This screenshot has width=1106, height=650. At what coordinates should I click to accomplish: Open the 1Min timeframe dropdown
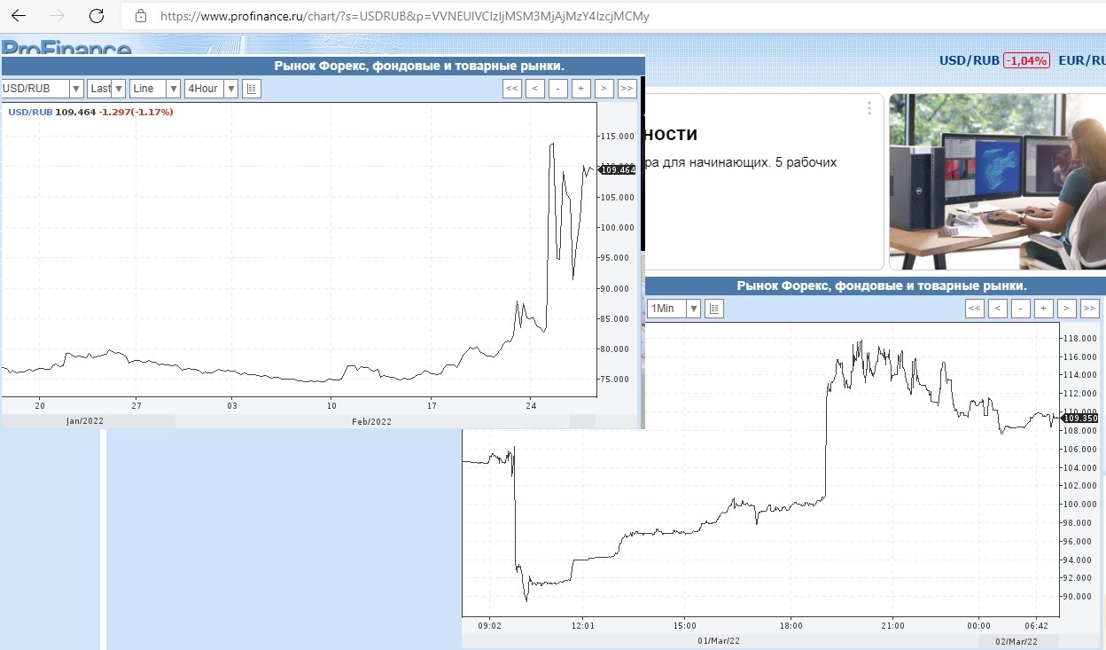coord(674,309)
